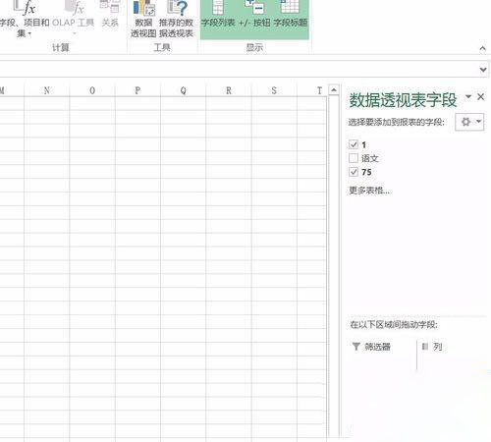
Task: Close the 数据透视表字段 pane
Action: [x=480, y=97]
